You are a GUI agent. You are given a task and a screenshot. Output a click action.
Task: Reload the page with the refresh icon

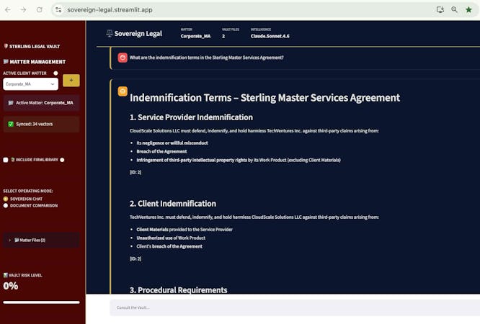[39, 10]
